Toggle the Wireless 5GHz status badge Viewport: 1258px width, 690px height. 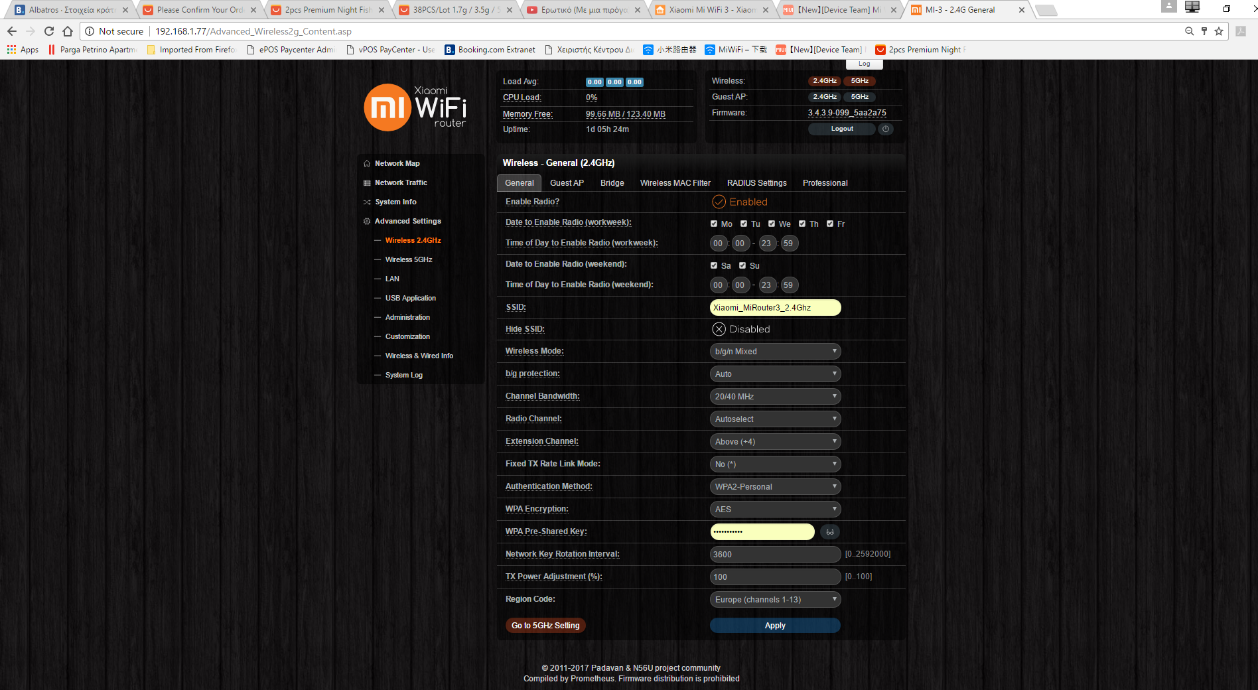(860, 81)
